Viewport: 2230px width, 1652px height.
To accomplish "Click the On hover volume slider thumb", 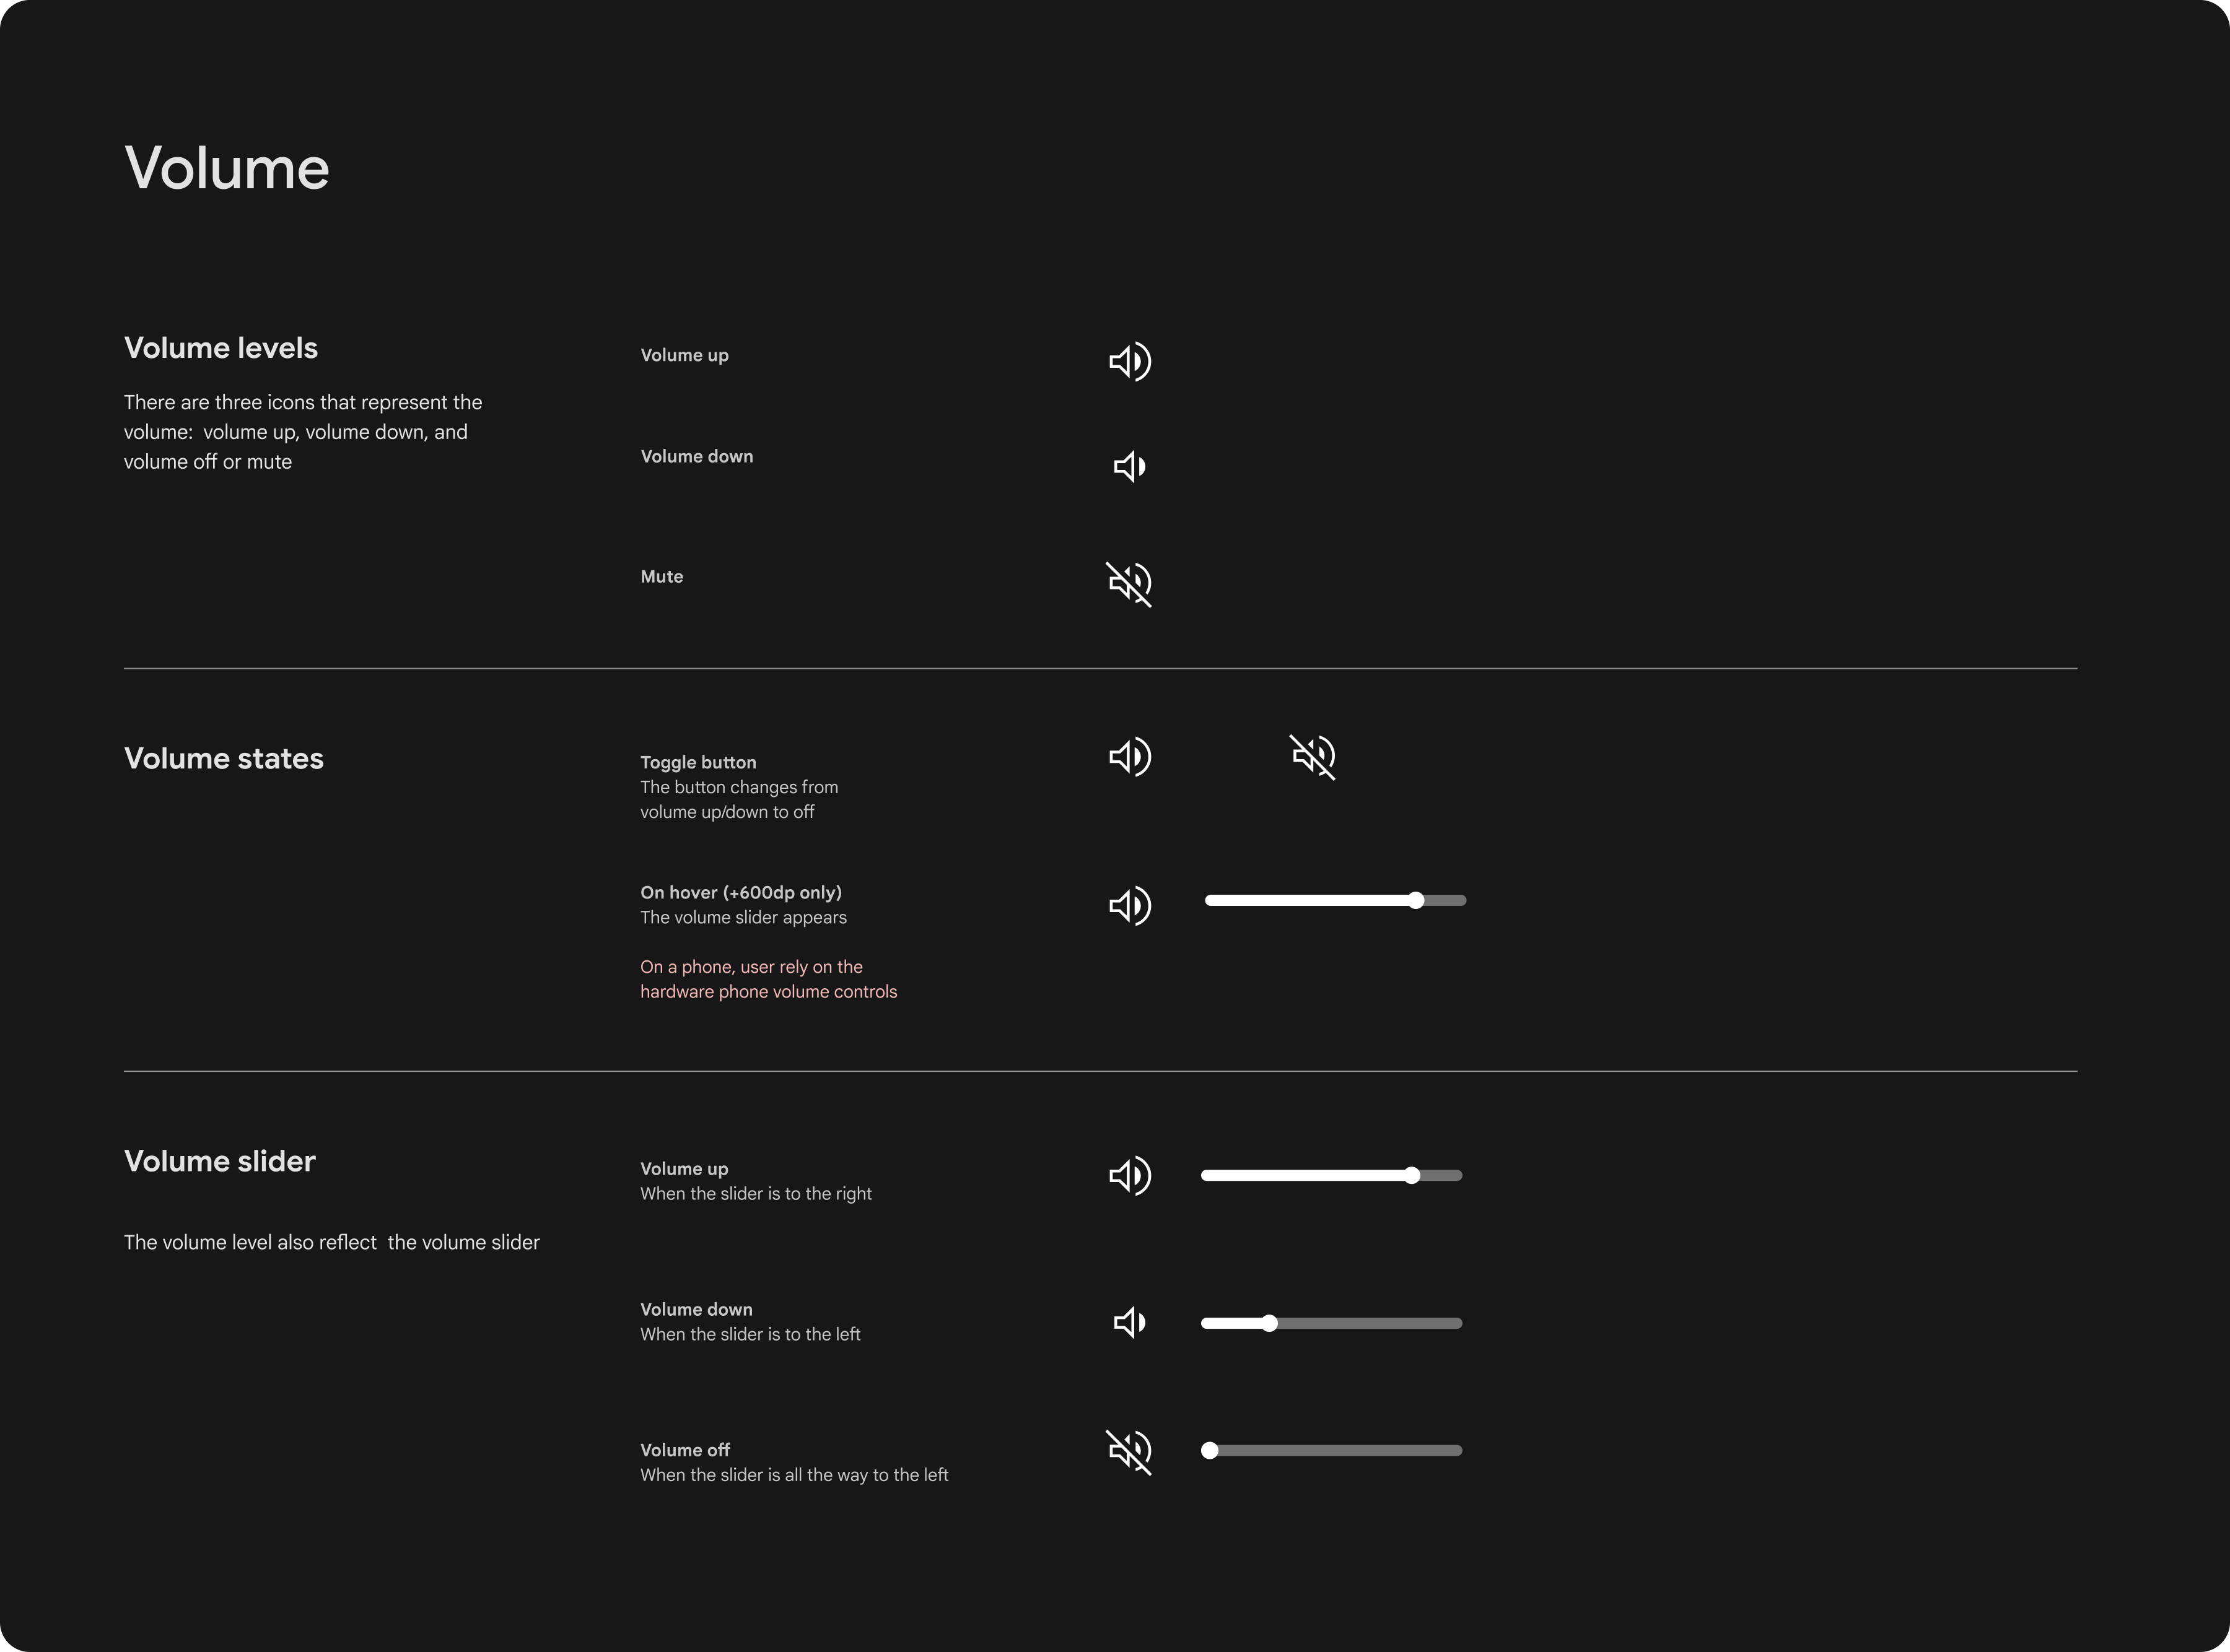I will pyautogui.click(x=1415, y=900).
